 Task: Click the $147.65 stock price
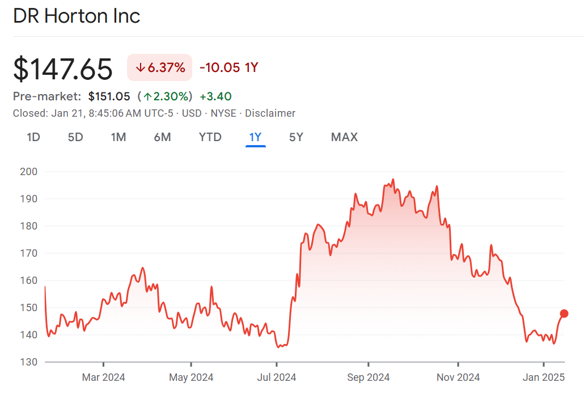click(x=63, y=69)
